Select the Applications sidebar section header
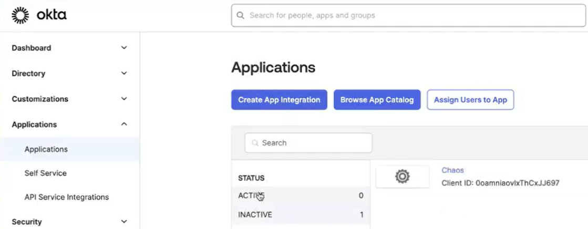 click(x=35, y=124)
